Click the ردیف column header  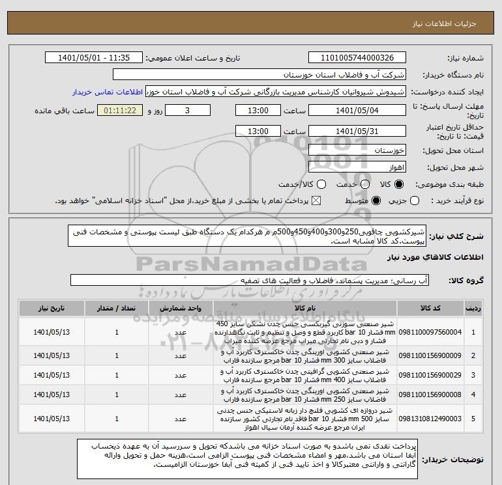(473, 308)
